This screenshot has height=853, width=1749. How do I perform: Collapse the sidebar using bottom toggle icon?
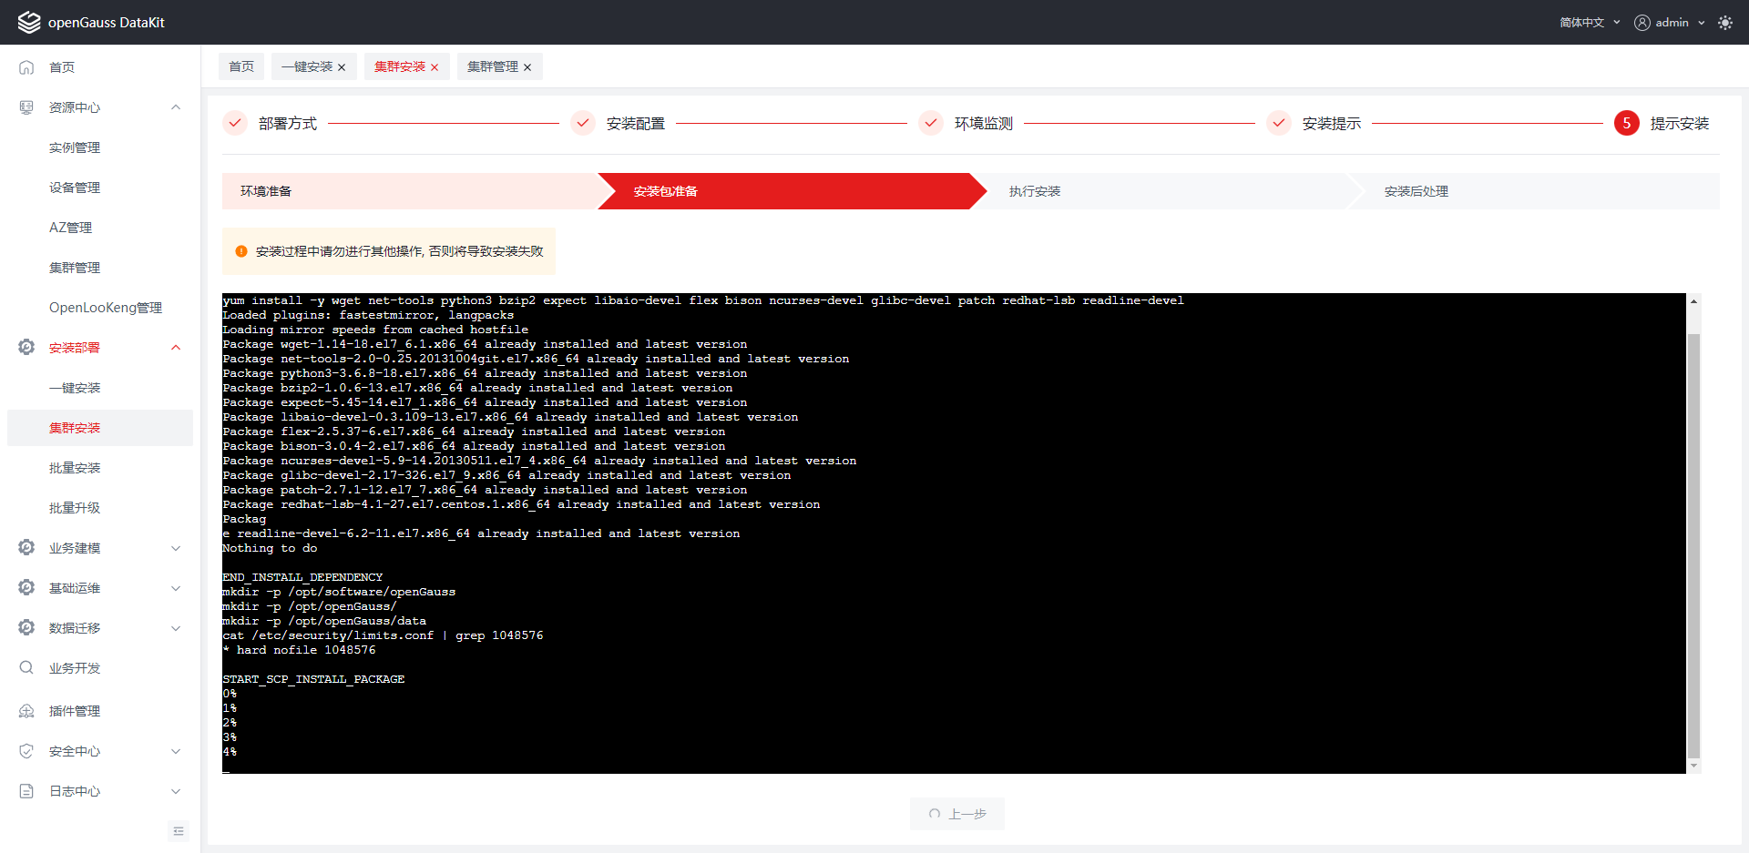pyautogui.click(x=179, y=830)
